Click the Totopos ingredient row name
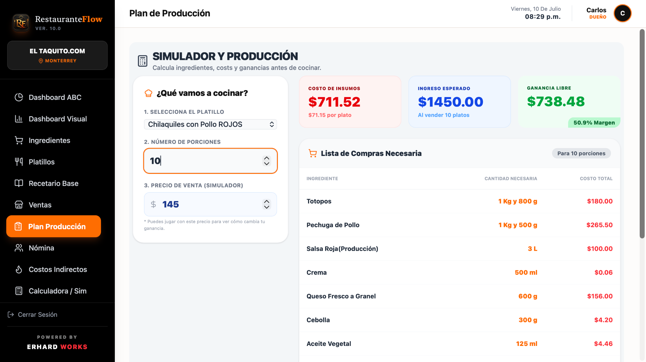Screen dimensions: 646x362 319,201
